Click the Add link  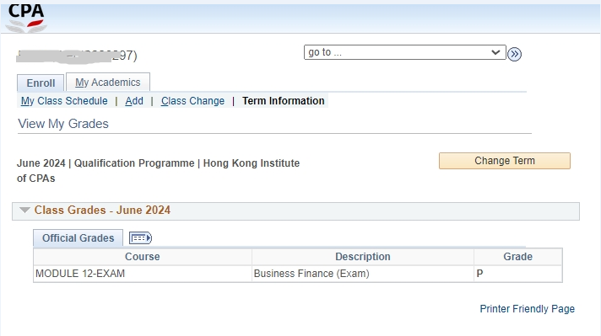[x=134, y=101]
